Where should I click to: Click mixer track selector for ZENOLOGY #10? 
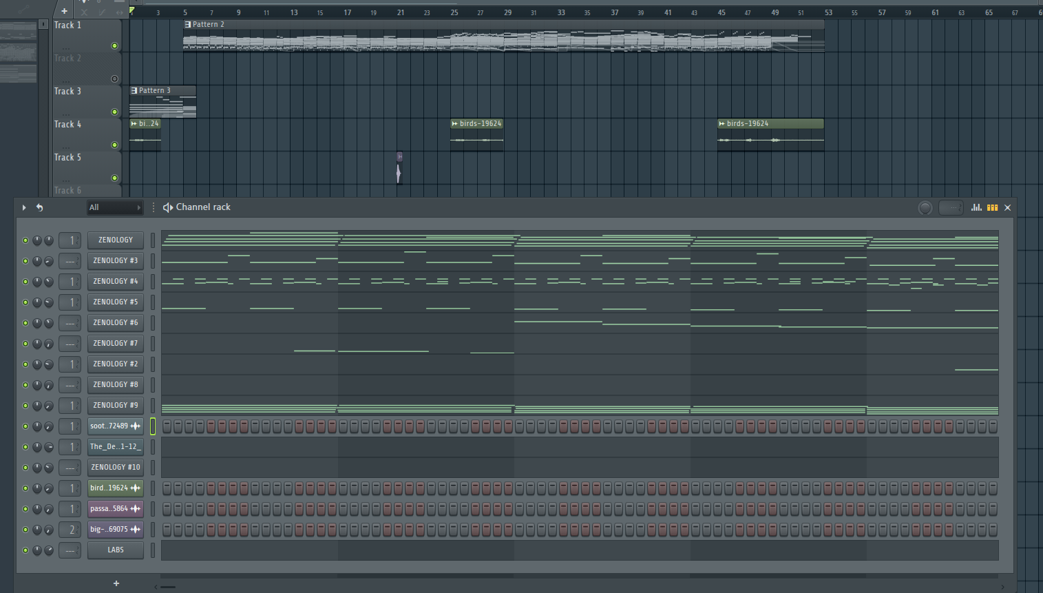click(70, 468)
